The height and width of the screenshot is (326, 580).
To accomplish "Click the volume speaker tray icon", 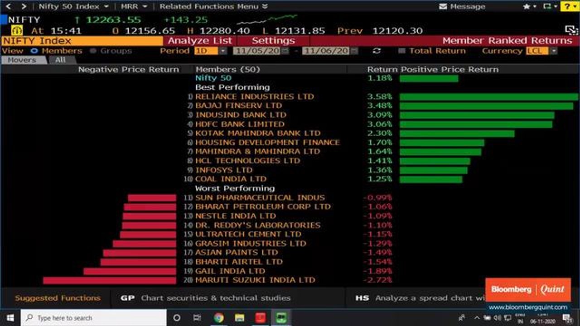I will pos(498,317).
